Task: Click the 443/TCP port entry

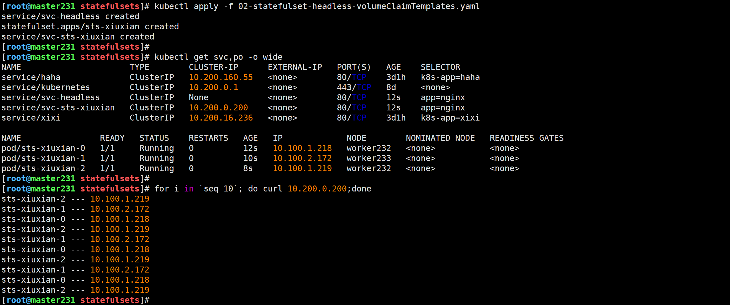Action: point(354,87)
